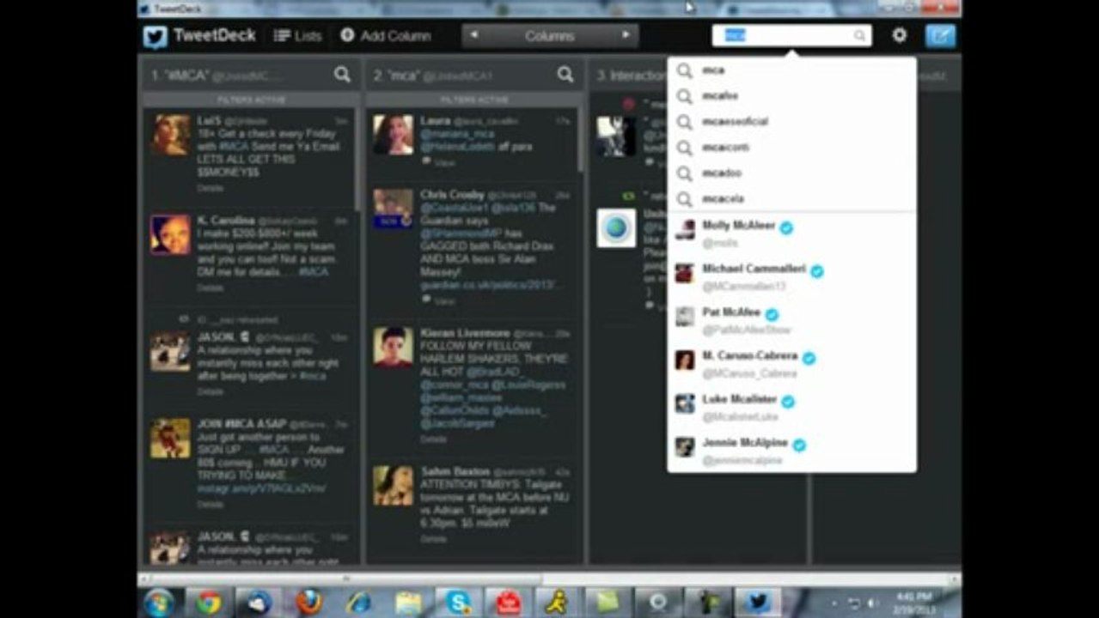Click the author name of the Kieran Livermore tweet
The image size is (1099, 618).
tap(465, 333)
